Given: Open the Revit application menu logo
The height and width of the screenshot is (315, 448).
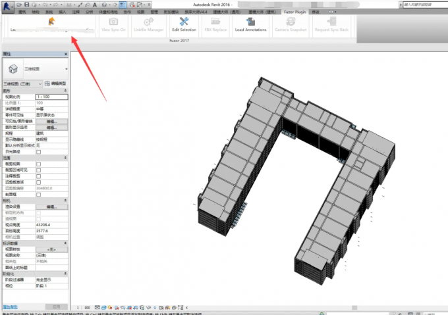Looking at the screenshot, I should [7, 7].
